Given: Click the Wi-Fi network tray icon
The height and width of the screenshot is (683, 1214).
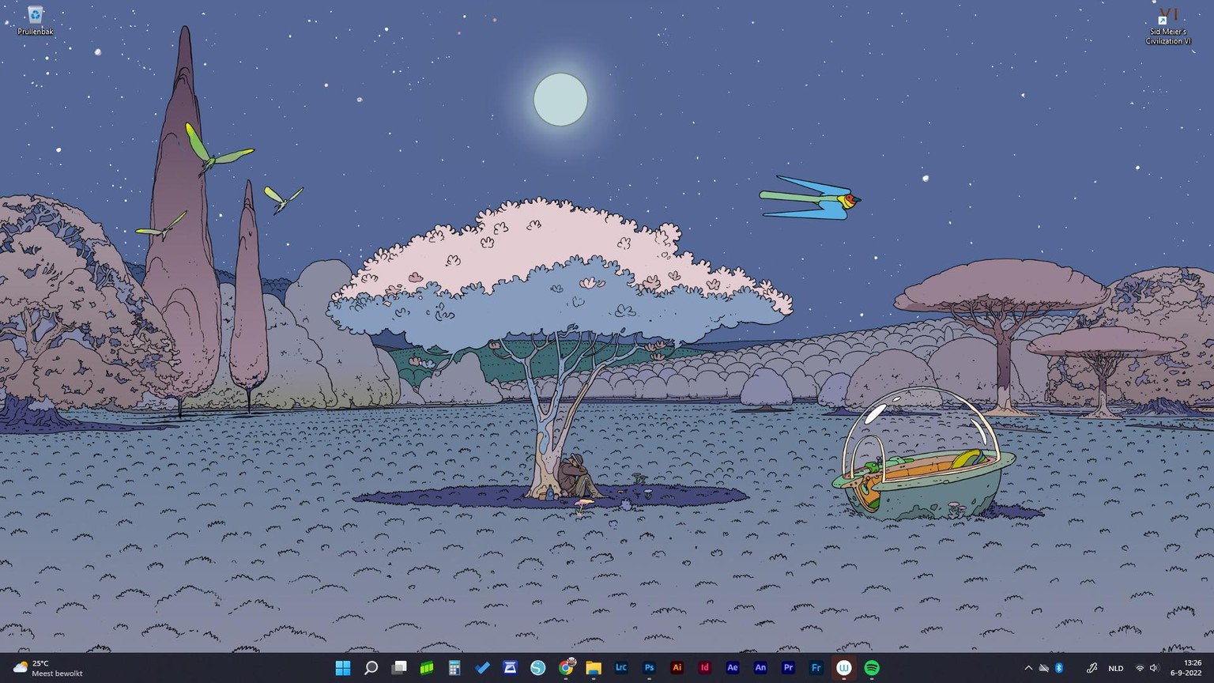Looking at the screenshot, I should tap(1140, 668).
